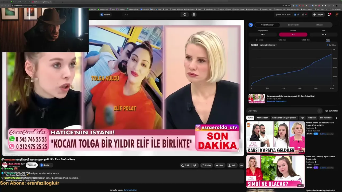Select the Esra Erol'da adlı yükleyiciden chip
Screen dimensions: 342x192
[284, 118]
